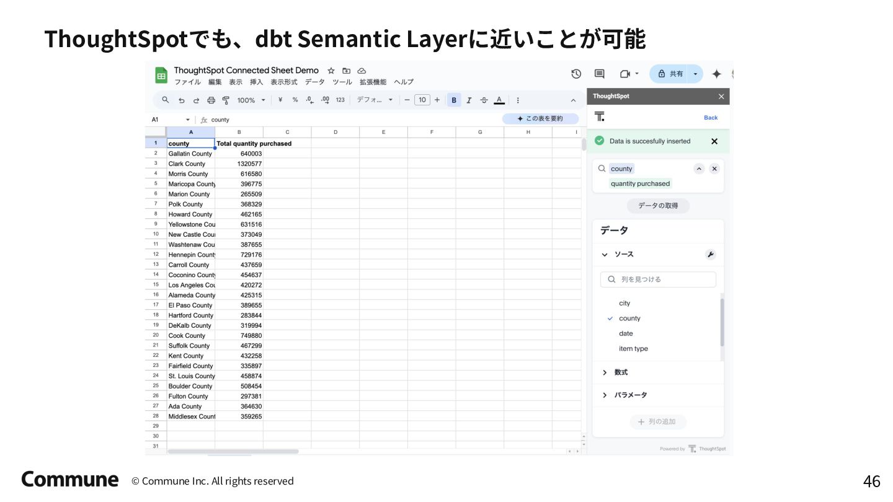
Task: Open version history clock icon
Action: coord(576,74)
